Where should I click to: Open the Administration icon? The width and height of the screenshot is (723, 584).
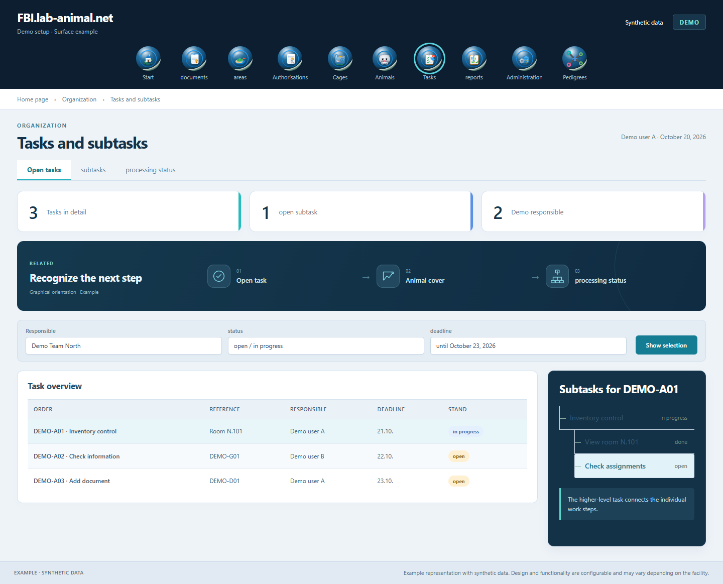(524, 58)
